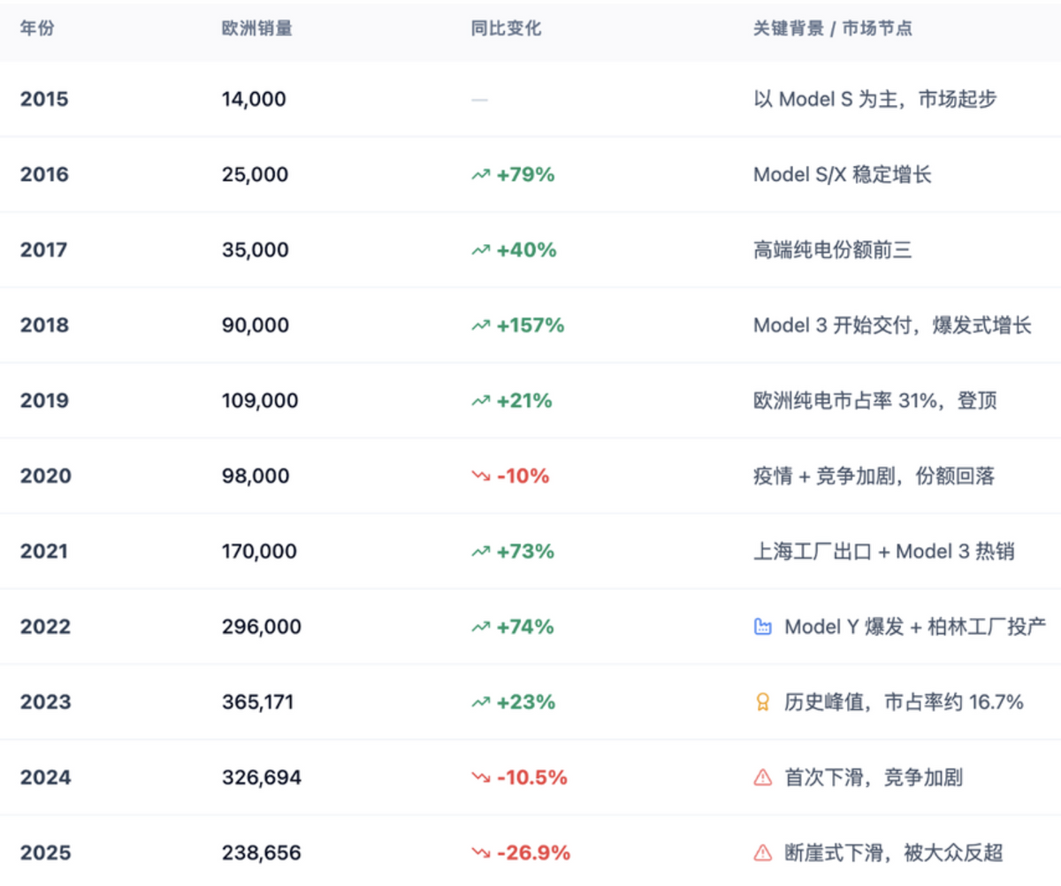Click the 欧洲销量 column header

[256, 28]
